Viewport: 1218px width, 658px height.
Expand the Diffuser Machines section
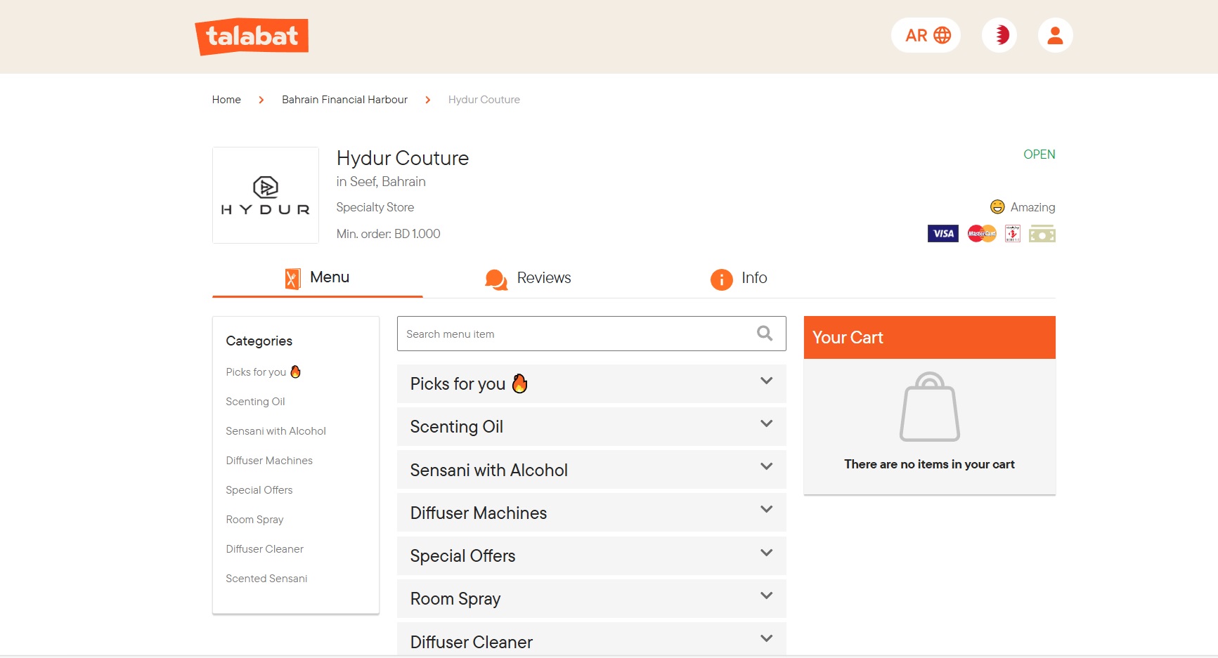(x=592, y=513)
